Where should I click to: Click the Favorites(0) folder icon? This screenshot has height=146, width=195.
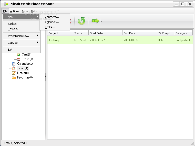pyautogui.click(x=14, y=78)
